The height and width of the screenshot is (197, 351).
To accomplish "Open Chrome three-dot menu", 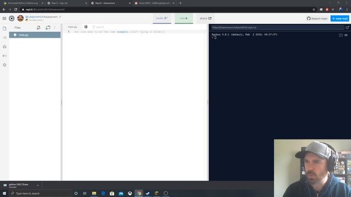I will (x=347, y=10).
